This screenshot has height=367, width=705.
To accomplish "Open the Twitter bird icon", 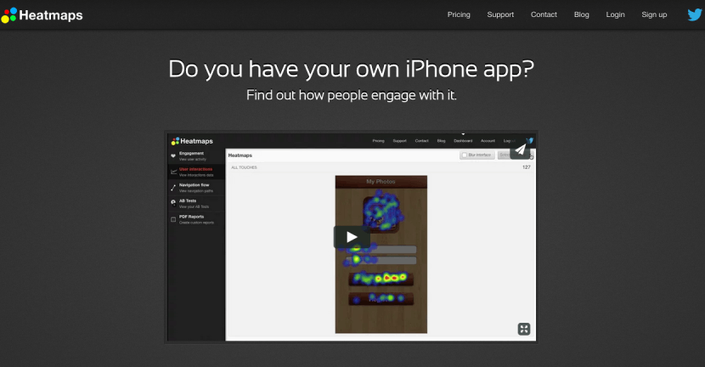I will [x=695, y=14].
